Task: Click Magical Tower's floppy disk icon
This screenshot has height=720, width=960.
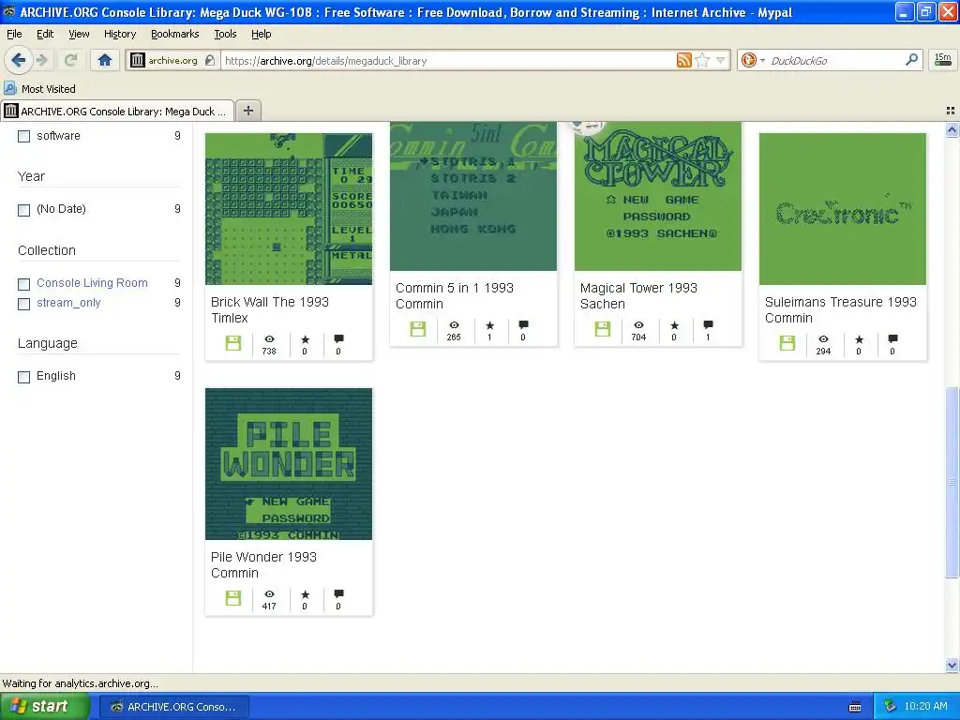Action: point(603,329)
